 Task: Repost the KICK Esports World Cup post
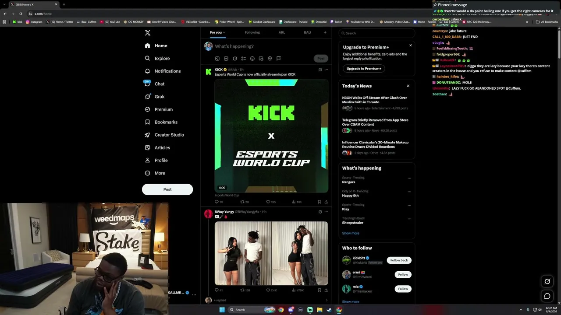coord(242,202)
